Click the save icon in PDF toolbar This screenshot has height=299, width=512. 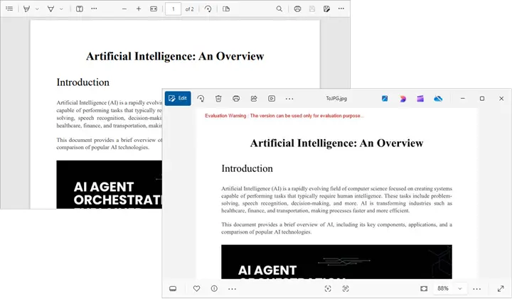(312, 9)
